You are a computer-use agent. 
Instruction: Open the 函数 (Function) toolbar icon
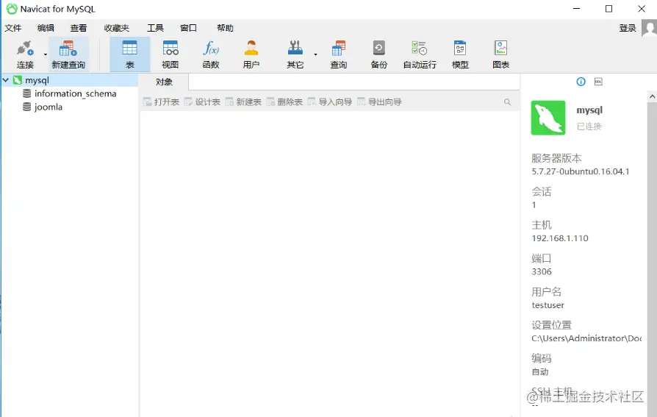[x=211, y=54]
